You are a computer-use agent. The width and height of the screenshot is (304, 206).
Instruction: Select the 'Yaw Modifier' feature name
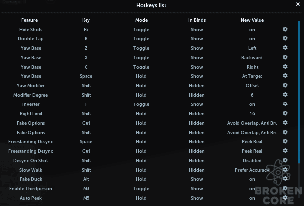(31, 86)
